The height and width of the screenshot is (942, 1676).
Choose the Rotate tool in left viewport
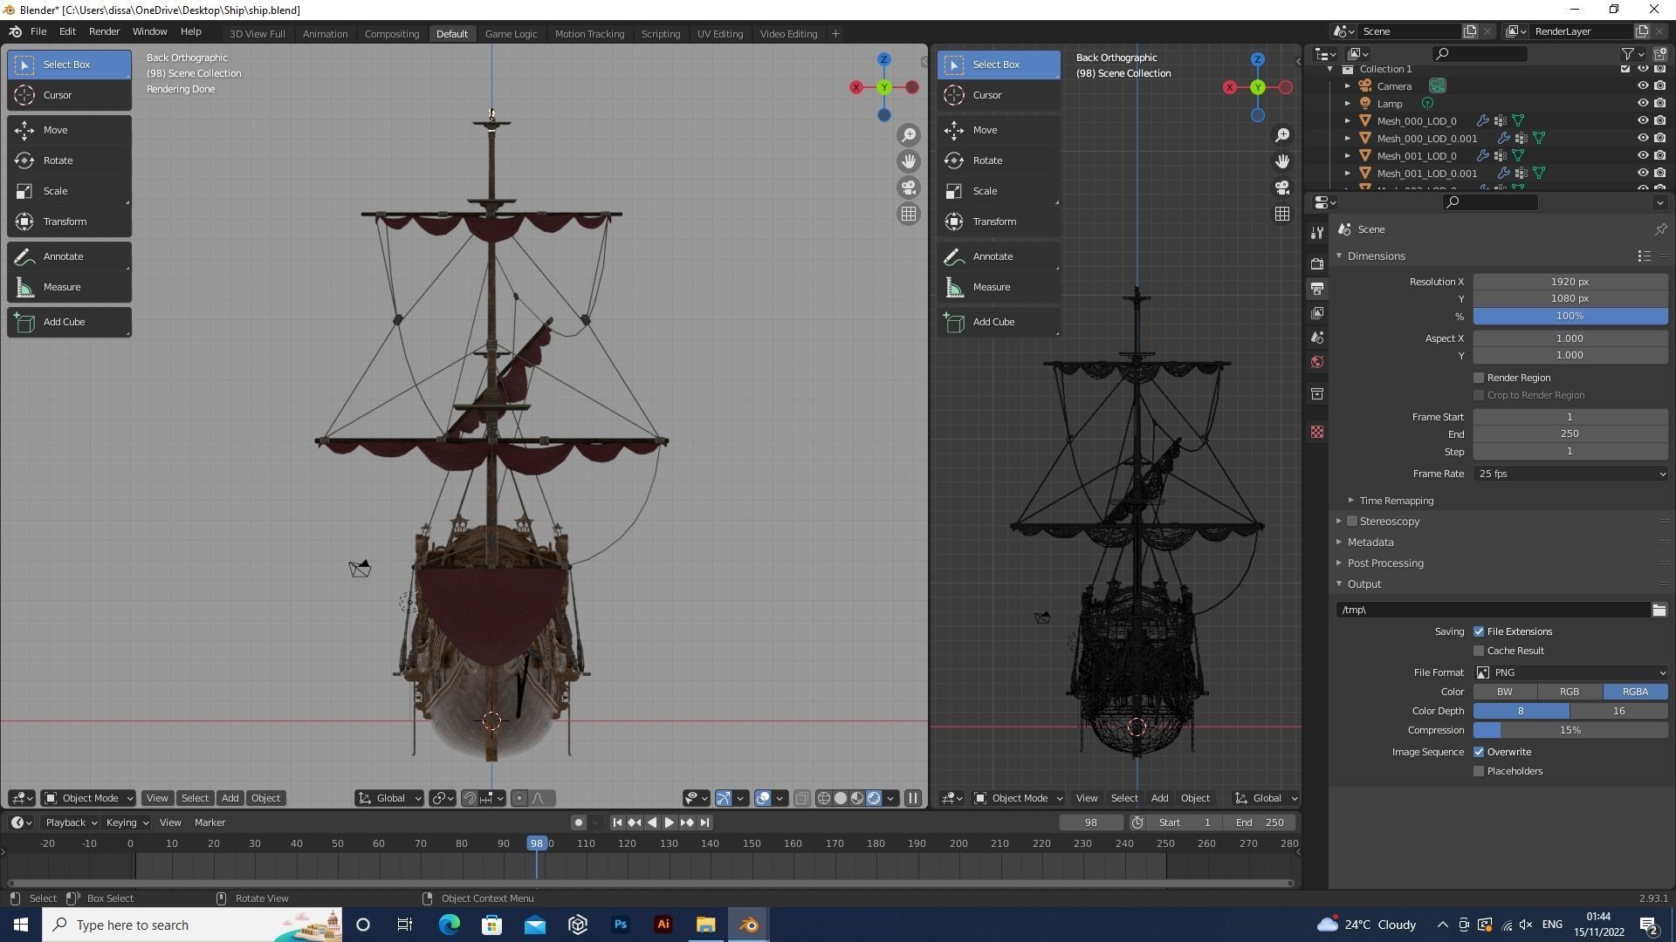(x=69, y=160)
